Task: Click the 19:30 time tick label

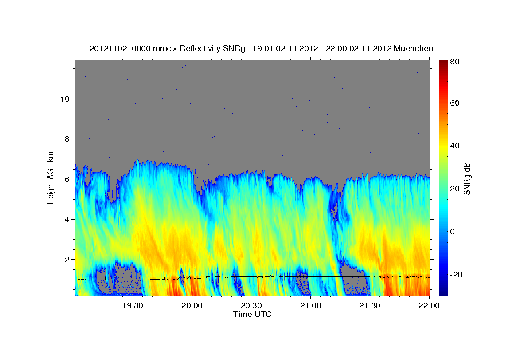Action: pos(132,306)
